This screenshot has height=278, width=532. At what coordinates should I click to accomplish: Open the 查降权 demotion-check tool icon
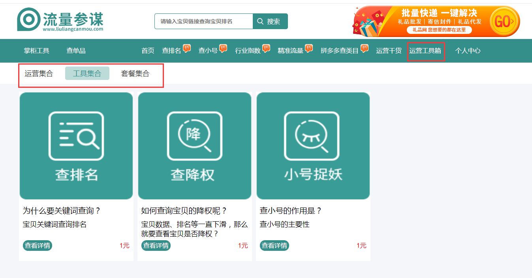194,136
